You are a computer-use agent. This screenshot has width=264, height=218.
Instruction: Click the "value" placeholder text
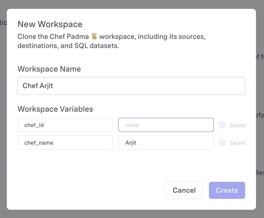132,125
